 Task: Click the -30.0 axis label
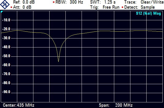coord(6,38)
